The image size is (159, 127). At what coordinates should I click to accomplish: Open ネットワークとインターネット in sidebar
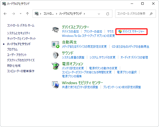pos(21,39)
